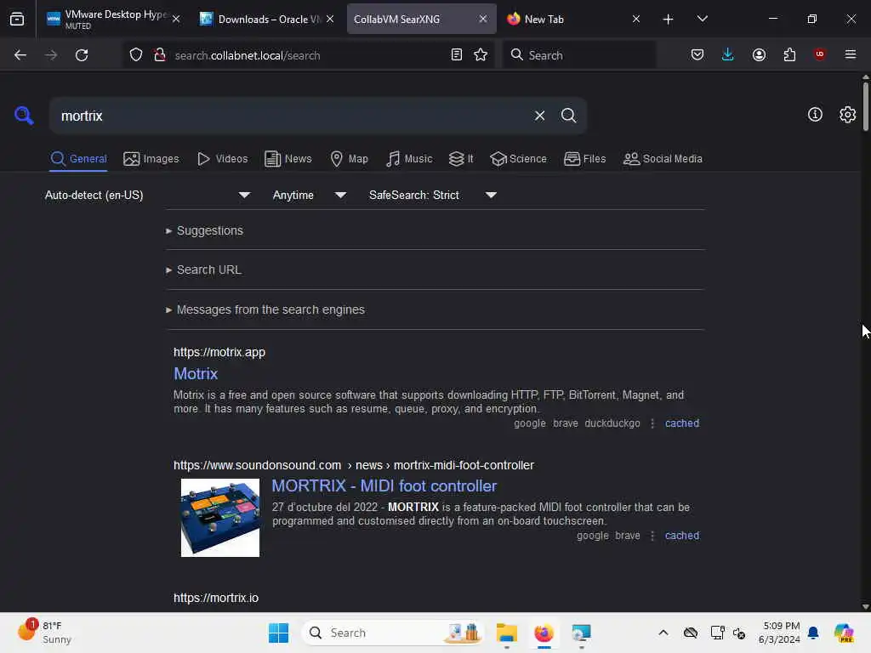
Task: Open cached link for Motrix result
Action: point(681,423)
